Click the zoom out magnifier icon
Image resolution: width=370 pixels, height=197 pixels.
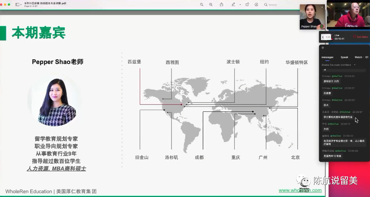pos(202,5)
